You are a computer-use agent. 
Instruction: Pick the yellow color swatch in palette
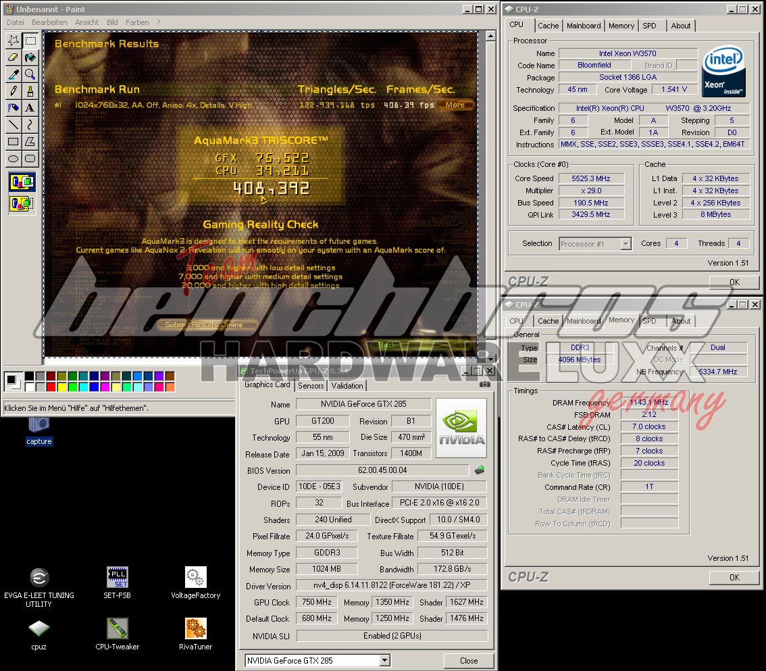pyautogui.click(x=61, y=387)
